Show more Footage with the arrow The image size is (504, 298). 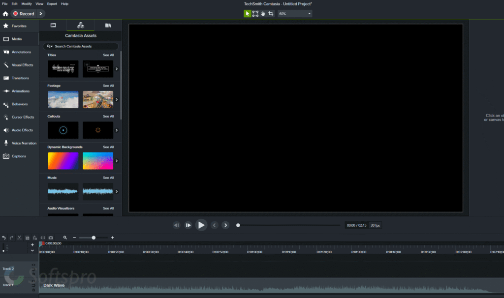tap(117, 99)
